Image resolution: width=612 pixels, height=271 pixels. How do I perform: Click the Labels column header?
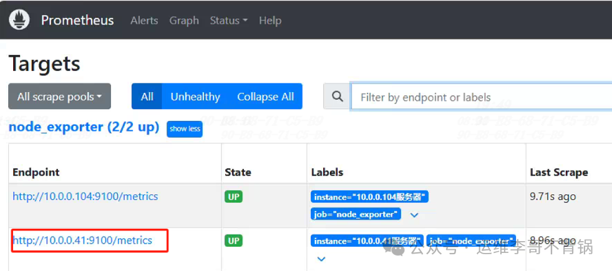point(327,173)
